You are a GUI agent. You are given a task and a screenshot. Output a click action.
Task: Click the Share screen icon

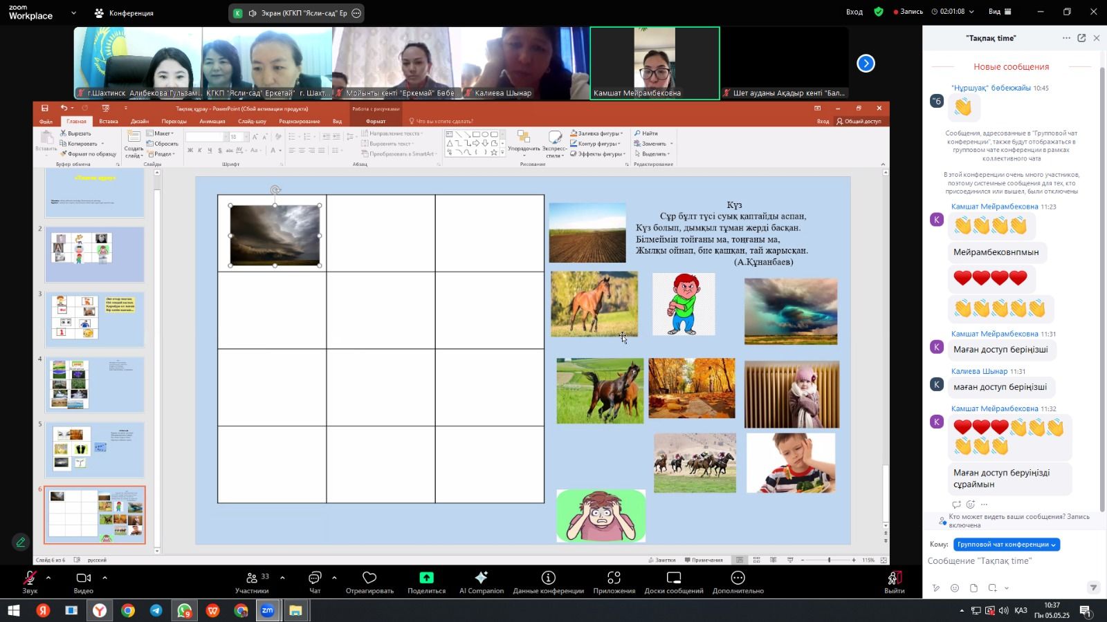point(426,578)
